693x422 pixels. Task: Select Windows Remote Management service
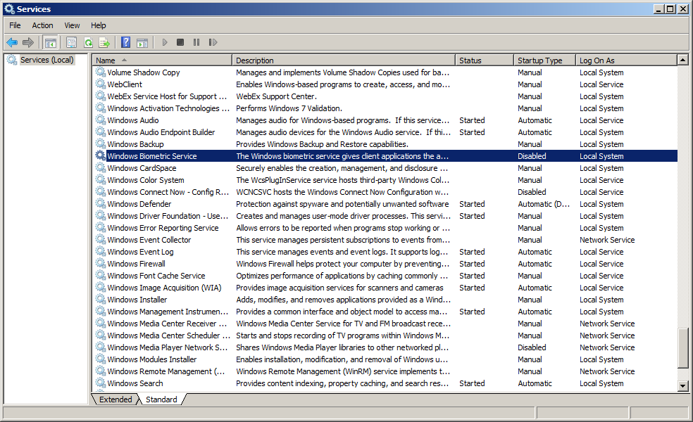[x=385, y=371]
